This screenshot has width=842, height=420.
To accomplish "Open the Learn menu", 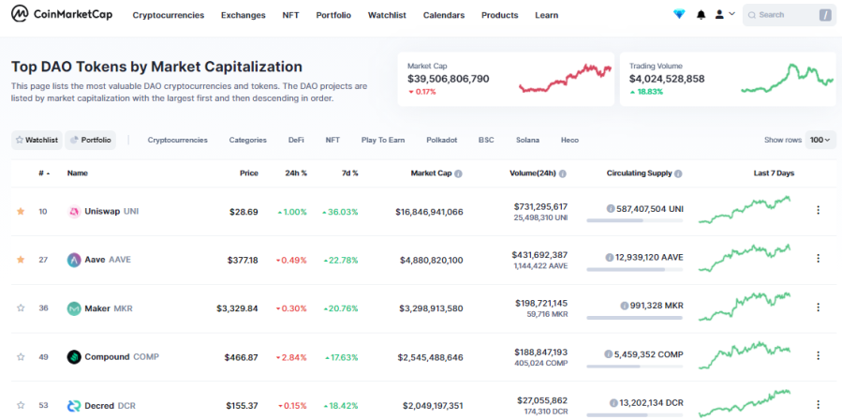I will (547, 15).
